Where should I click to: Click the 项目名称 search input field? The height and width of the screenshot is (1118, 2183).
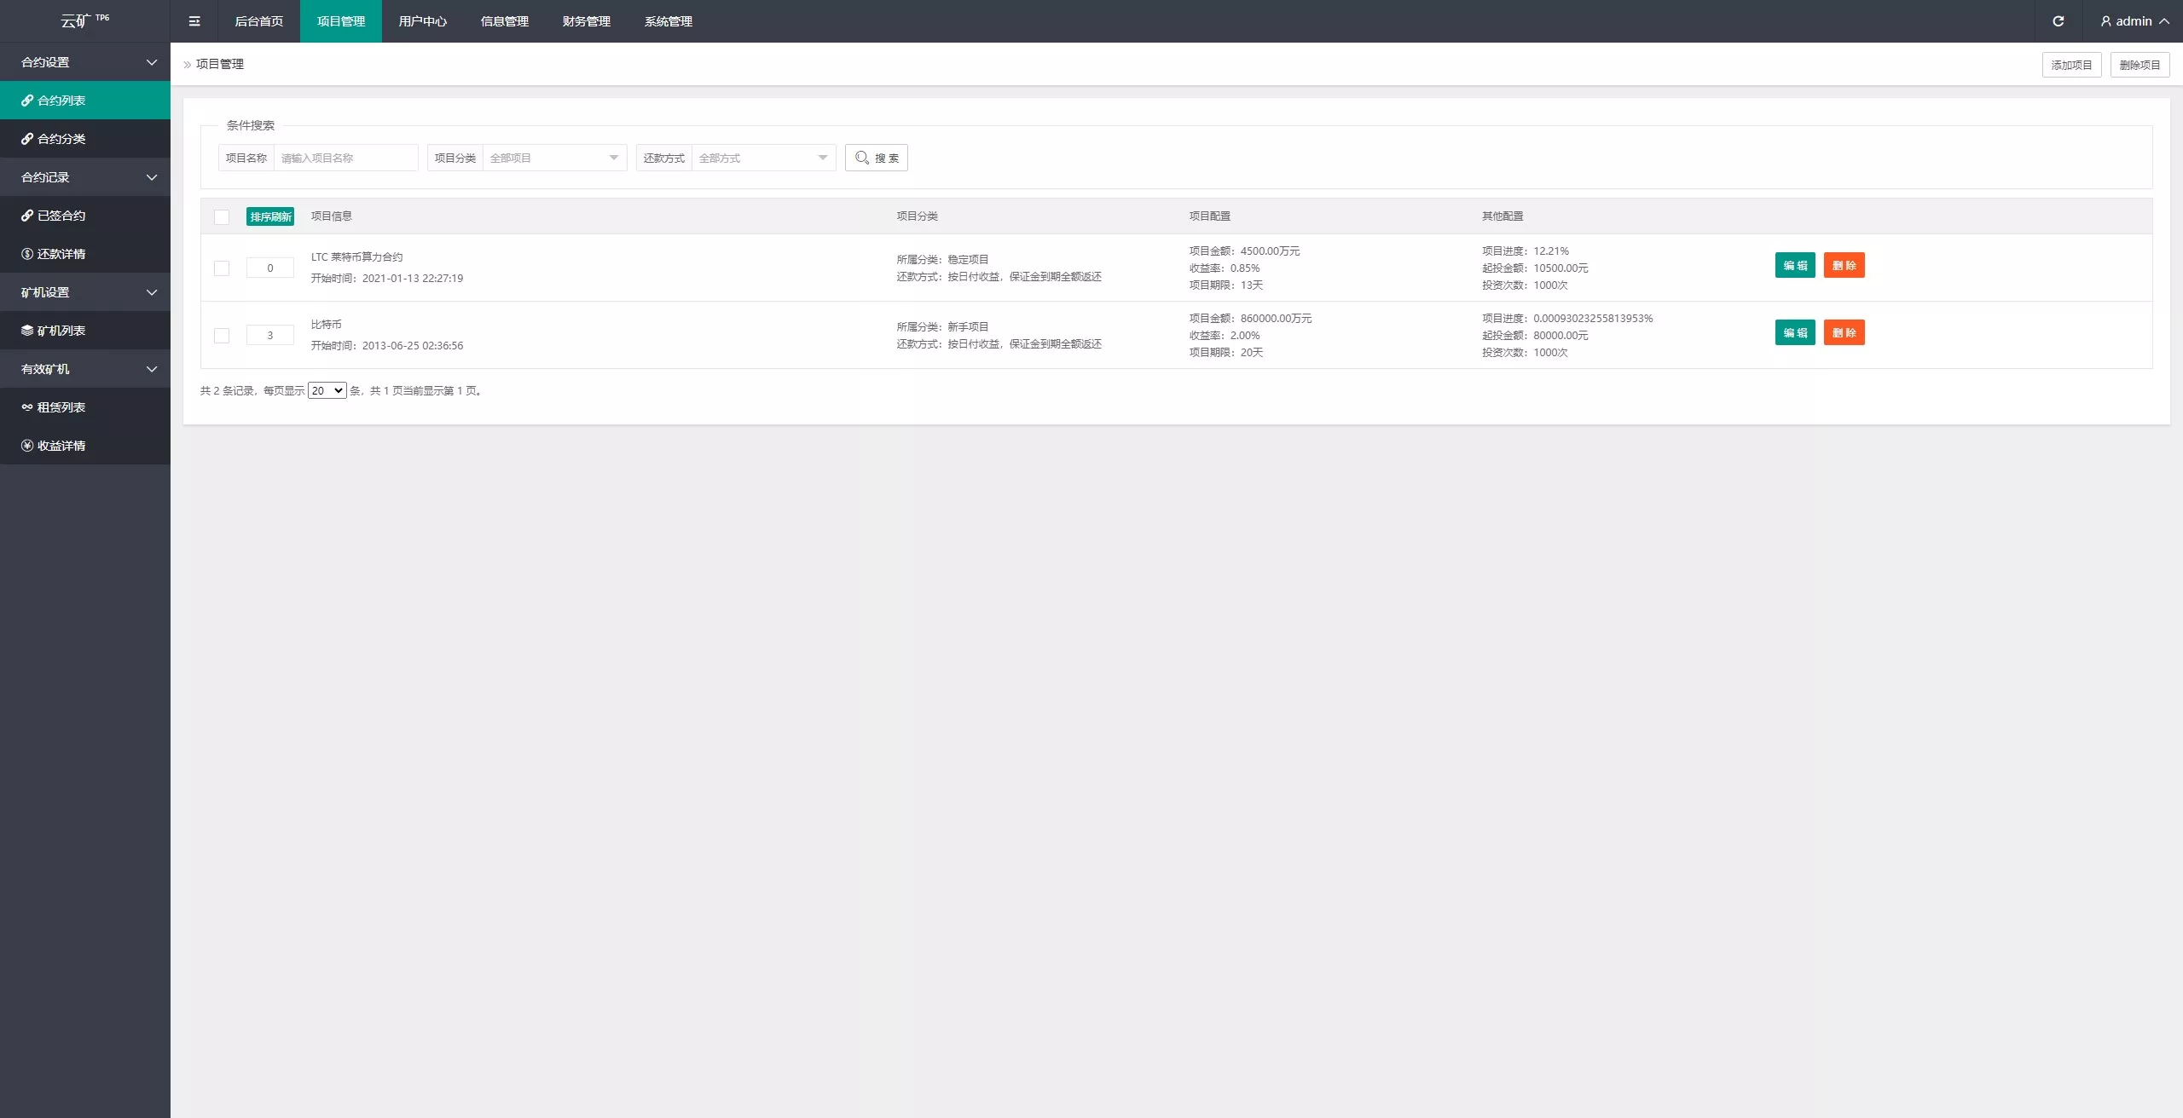pyautogui.click(x=345, y=158)
